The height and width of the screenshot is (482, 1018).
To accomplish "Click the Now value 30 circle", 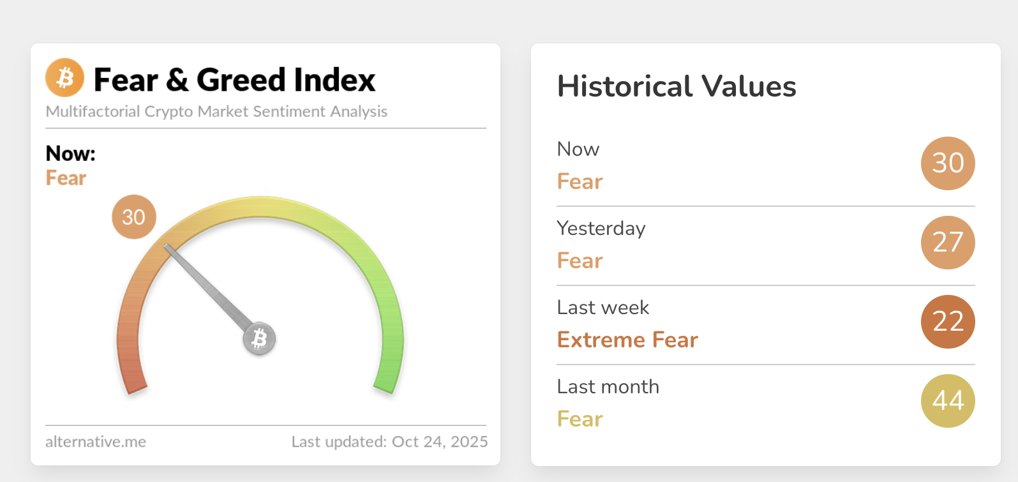I will pos(948,163).
